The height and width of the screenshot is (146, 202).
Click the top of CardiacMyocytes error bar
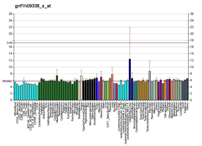130,27
